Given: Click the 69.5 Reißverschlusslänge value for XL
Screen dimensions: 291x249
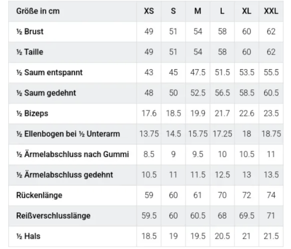Looking at the screenshot, I should [247, 216].
